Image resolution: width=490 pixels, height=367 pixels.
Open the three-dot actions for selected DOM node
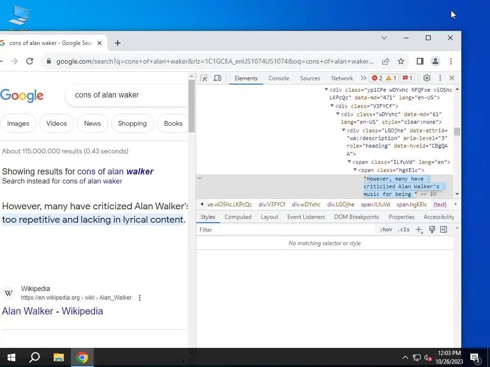point(200,178)
